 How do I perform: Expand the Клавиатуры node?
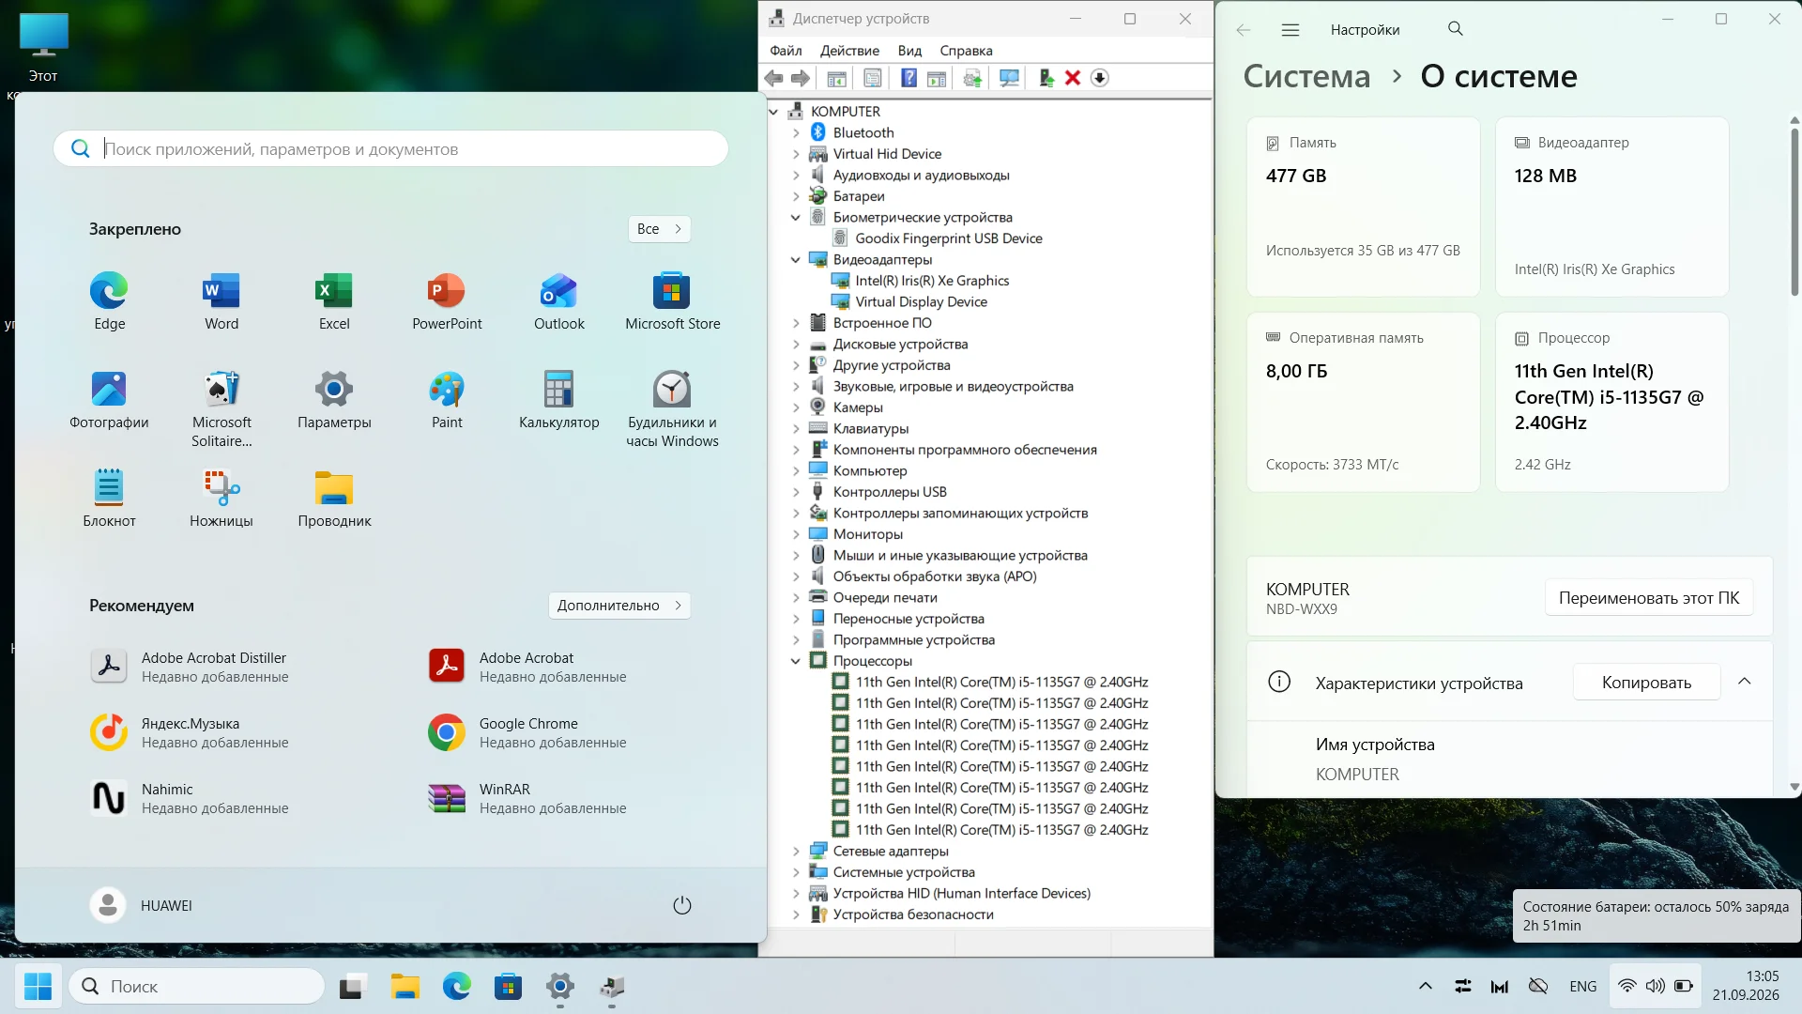click(796, 428)
